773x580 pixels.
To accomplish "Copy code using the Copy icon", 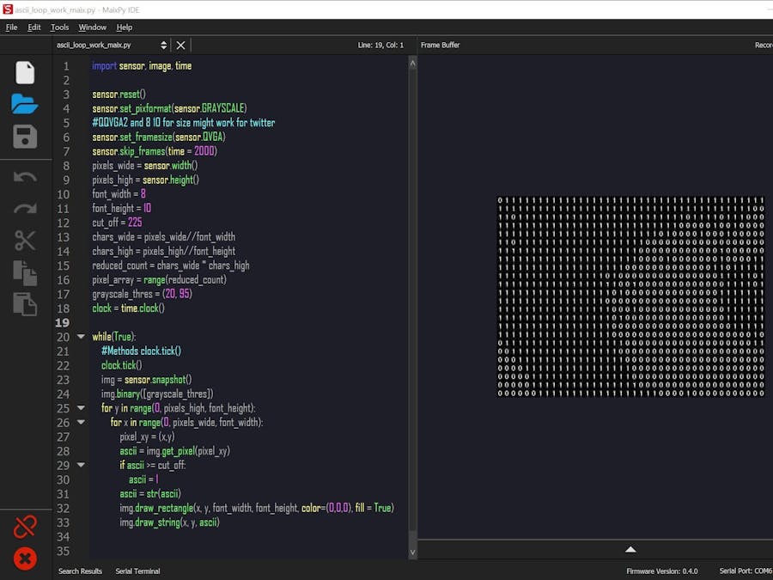I will tap(25, 272).
